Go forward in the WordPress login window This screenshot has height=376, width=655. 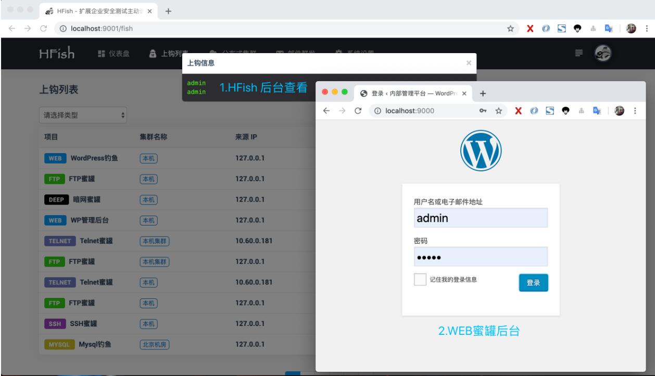343,110
